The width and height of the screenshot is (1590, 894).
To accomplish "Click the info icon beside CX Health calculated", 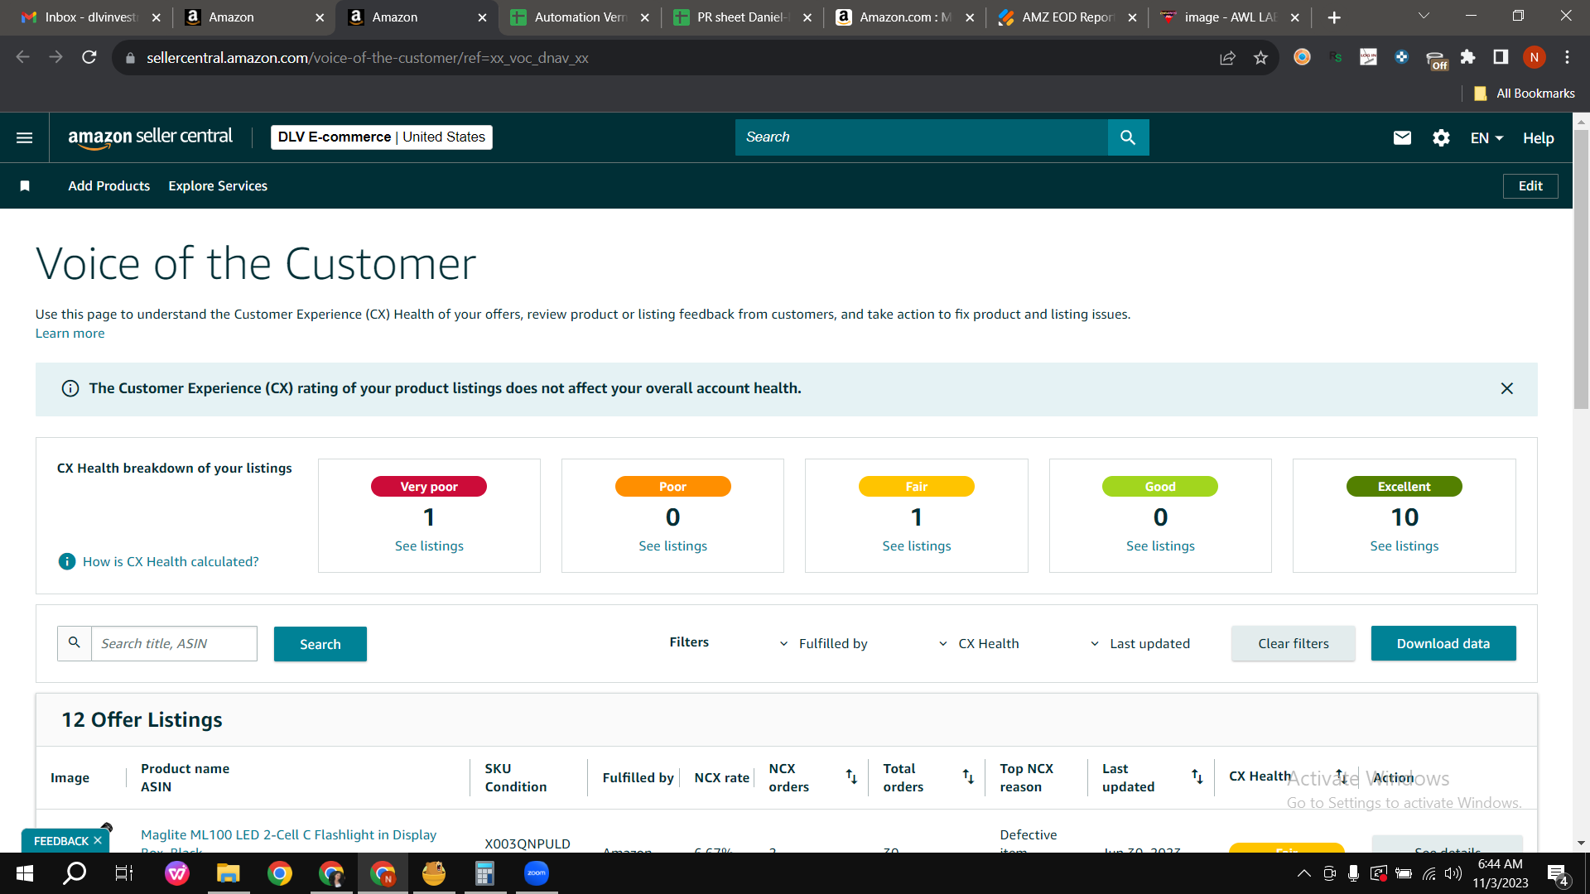I will point(67,562).
